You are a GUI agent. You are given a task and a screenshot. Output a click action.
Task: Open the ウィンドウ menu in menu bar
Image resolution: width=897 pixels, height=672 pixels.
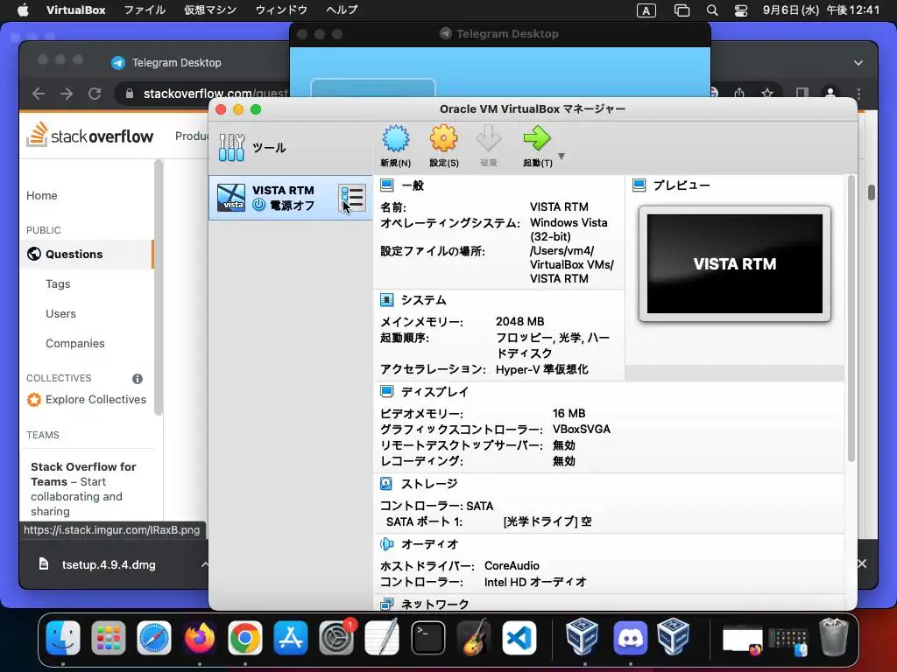(281, 10)
